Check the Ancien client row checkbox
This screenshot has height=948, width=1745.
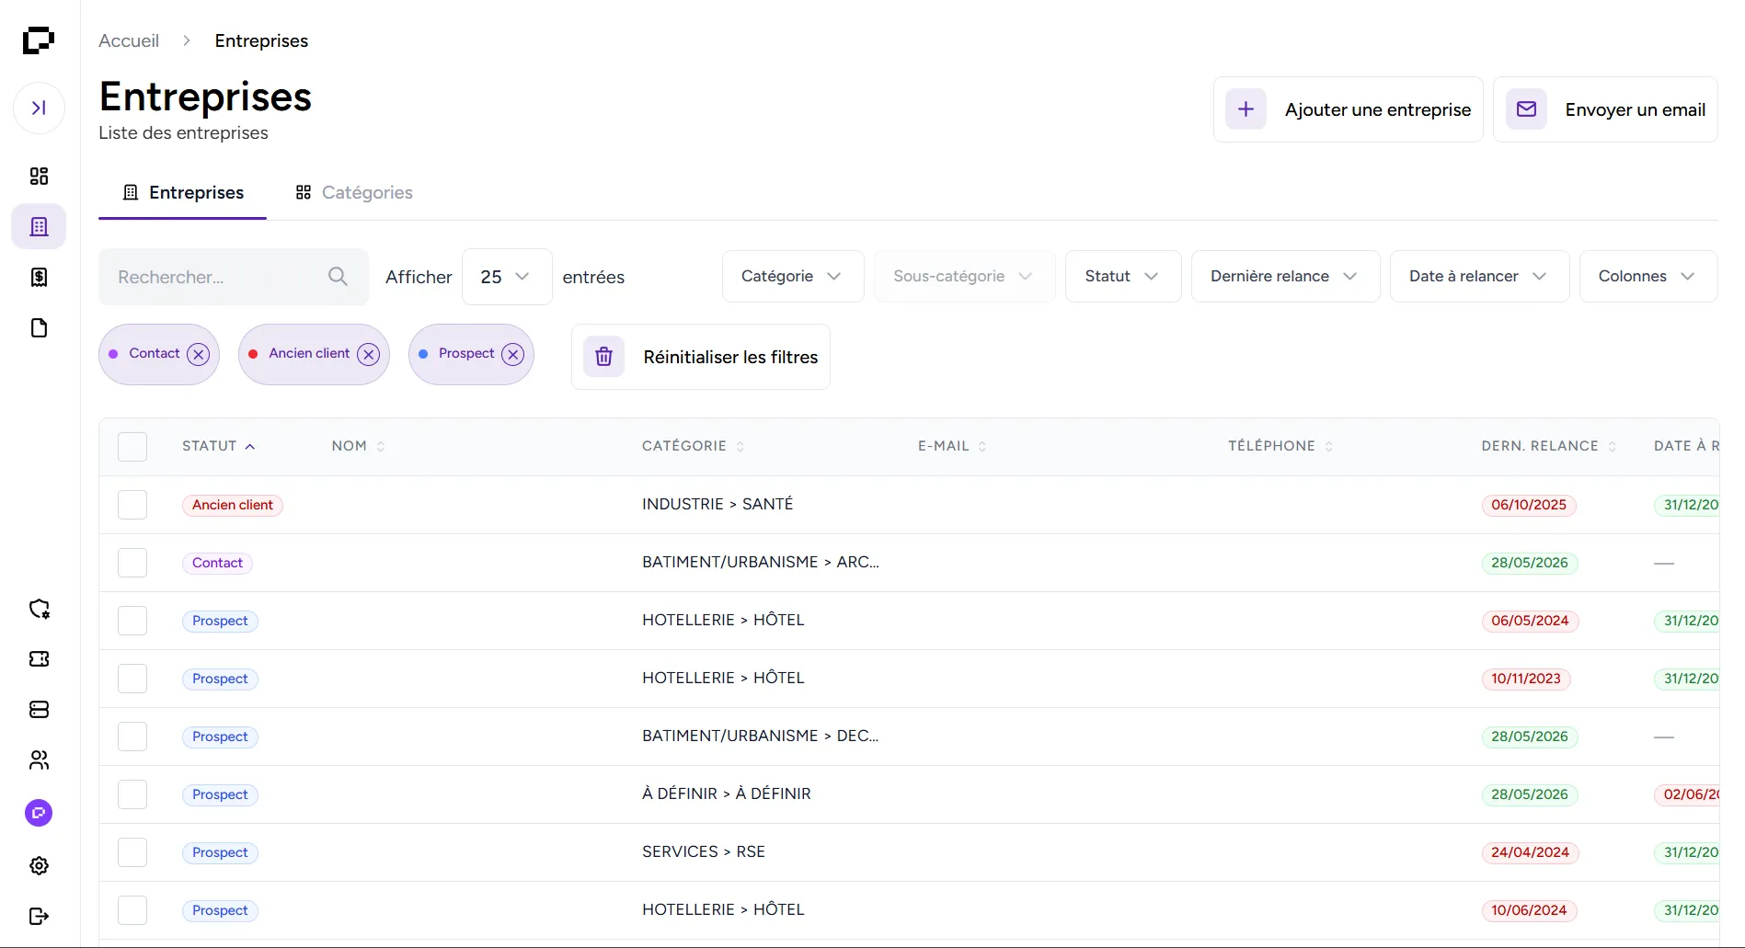pyautogui.click(x=132, y=505)
